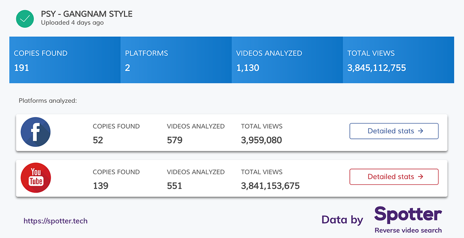Click Facebook total views 3,959,080
Screen dimensions: 464x238
point(261,140)
